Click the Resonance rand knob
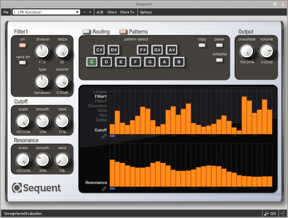The image size is (288, 218). click(62, 159)
